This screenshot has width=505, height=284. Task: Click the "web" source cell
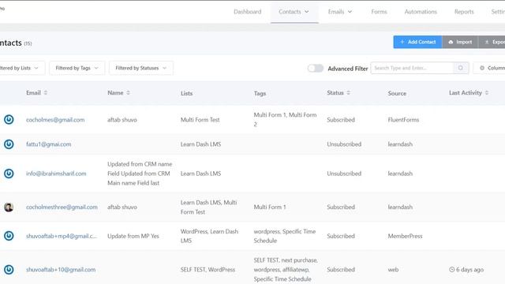point(393,270)
